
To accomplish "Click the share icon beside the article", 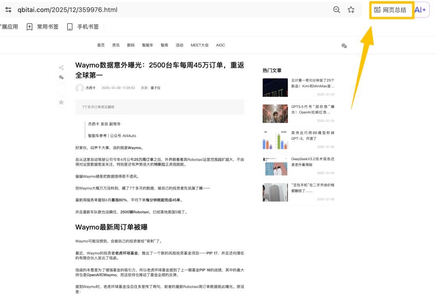I will click(x=62, y=68).
